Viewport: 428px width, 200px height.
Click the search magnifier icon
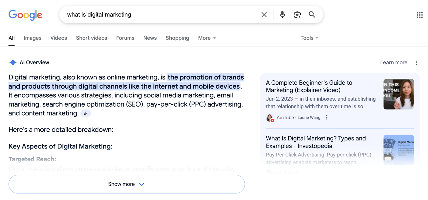(312, 15)
